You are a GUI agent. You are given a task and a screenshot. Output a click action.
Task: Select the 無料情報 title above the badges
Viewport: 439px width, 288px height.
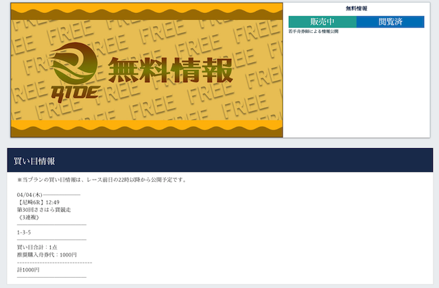pyautogui.click(x=357, y=9)
